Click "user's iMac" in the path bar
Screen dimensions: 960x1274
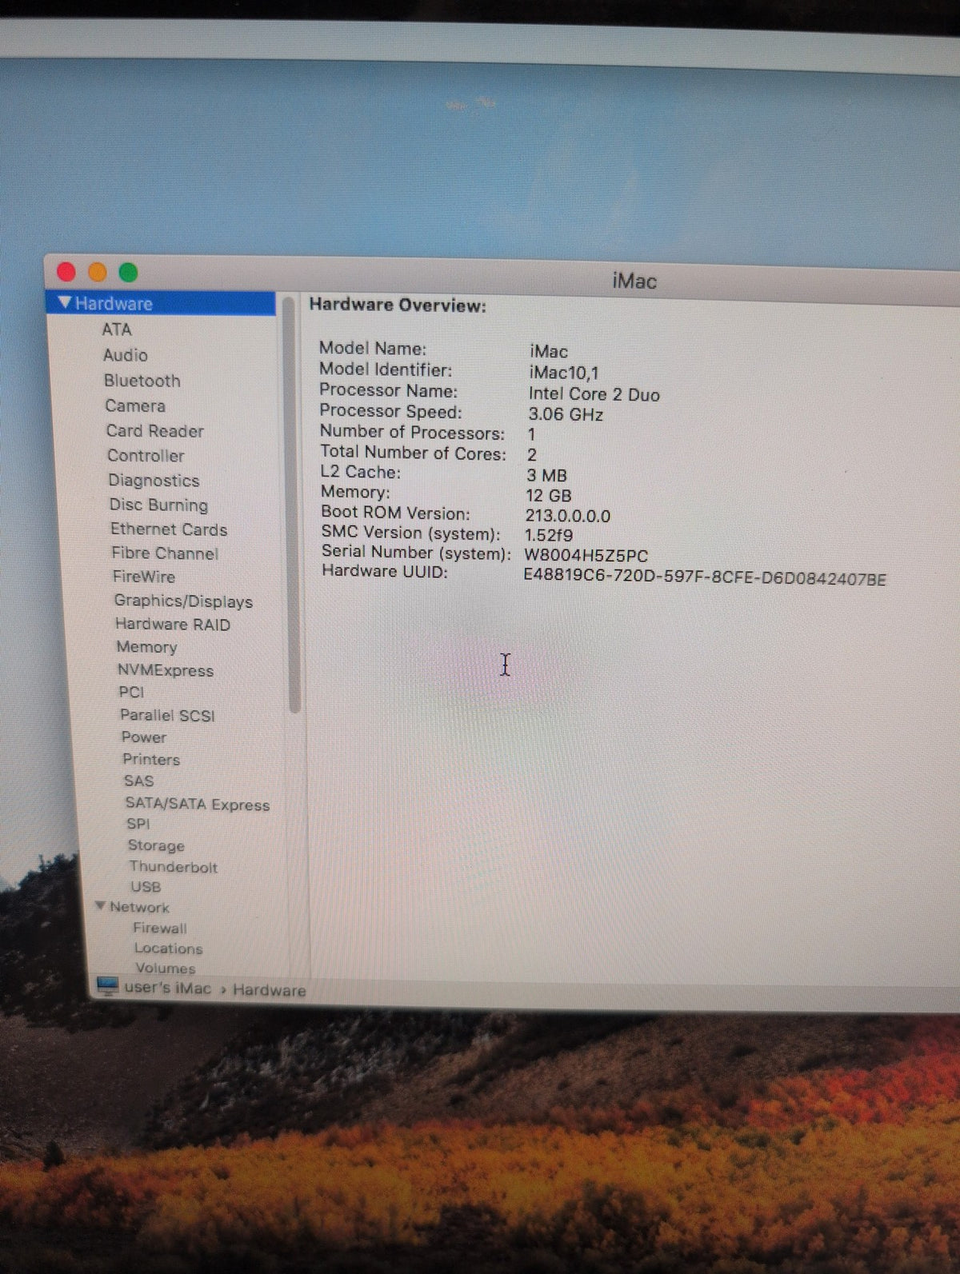pyautogui.click(x=167, y=988)
